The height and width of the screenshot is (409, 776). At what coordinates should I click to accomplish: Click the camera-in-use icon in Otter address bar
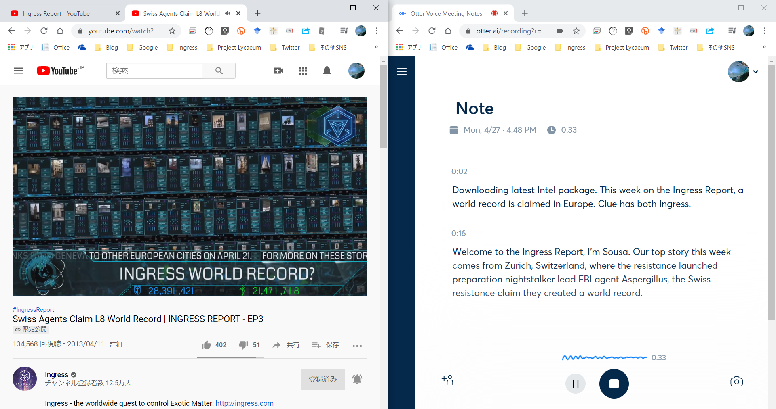click(560, 31)
